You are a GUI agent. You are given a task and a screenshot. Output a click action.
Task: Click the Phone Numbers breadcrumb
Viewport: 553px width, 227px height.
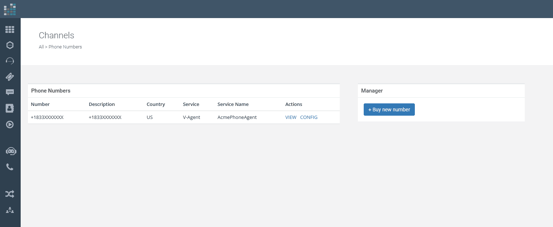pos(65,47)
